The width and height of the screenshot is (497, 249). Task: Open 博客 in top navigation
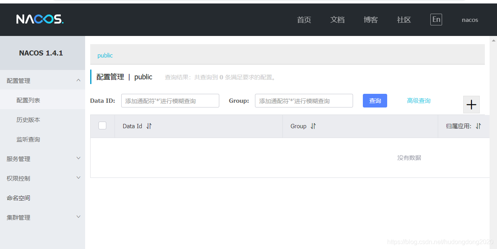[x=371, y=20]
